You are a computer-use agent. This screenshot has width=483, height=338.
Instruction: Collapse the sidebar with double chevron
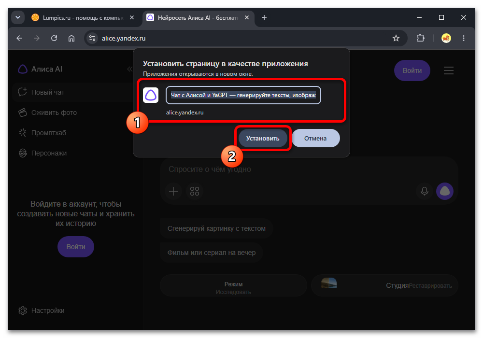pos(129,69)
